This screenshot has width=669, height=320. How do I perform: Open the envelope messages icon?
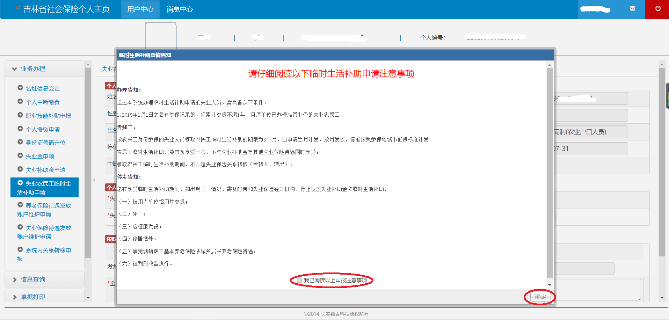click(x=632, y=9)
